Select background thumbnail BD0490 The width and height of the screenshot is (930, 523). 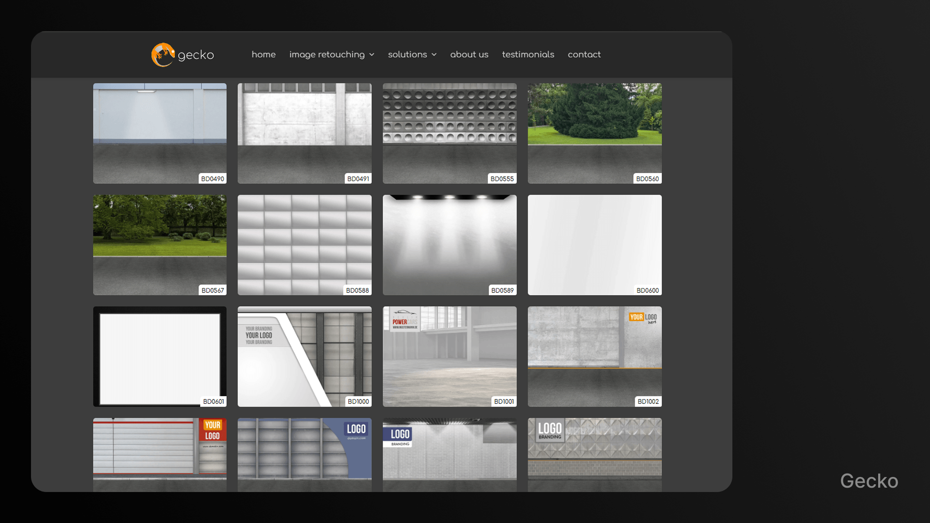pyautogui.click(x=159, y=133)
